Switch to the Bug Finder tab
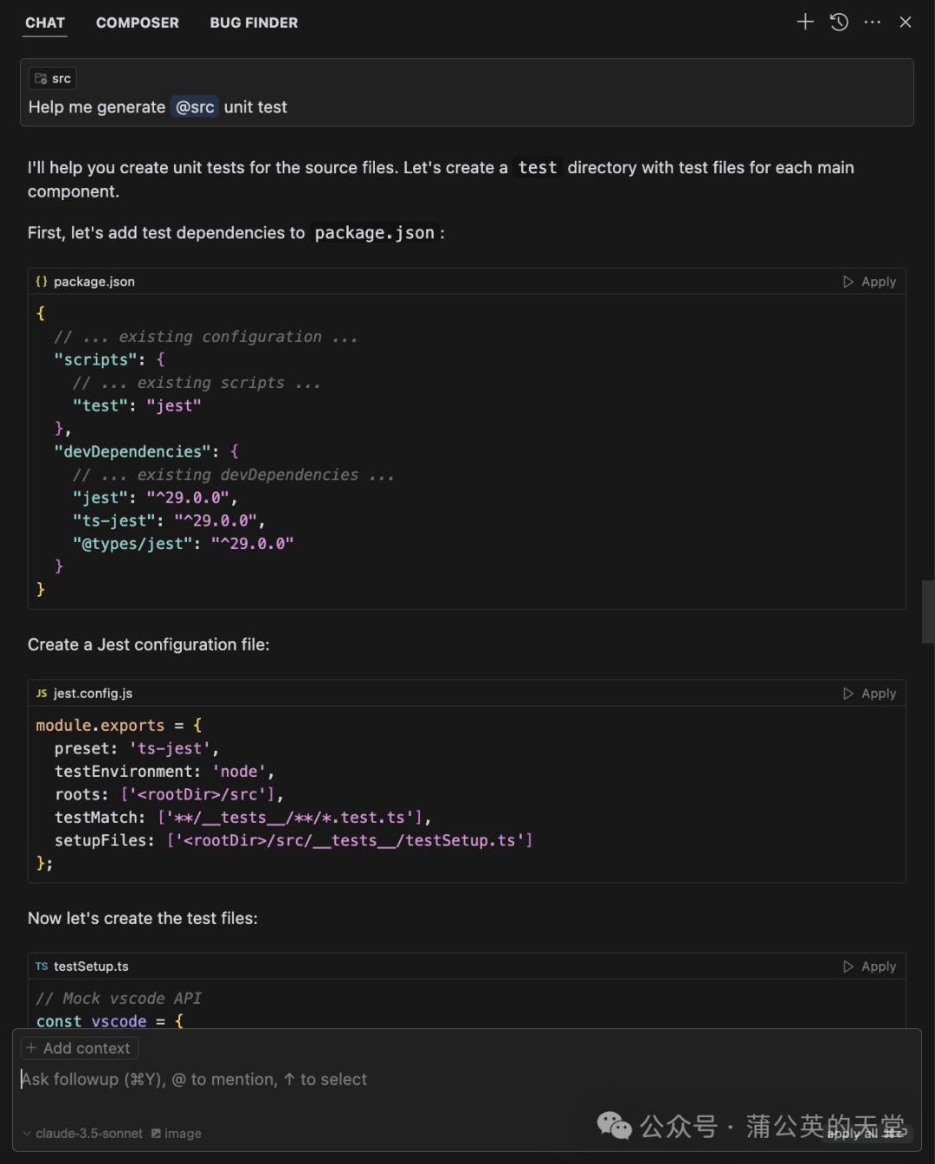The image size is (935, 1164). coord(254,23)
